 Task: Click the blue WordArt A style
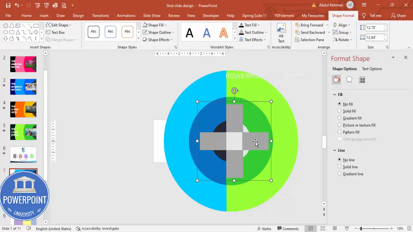pyautogui.click(x=206, y=33)
